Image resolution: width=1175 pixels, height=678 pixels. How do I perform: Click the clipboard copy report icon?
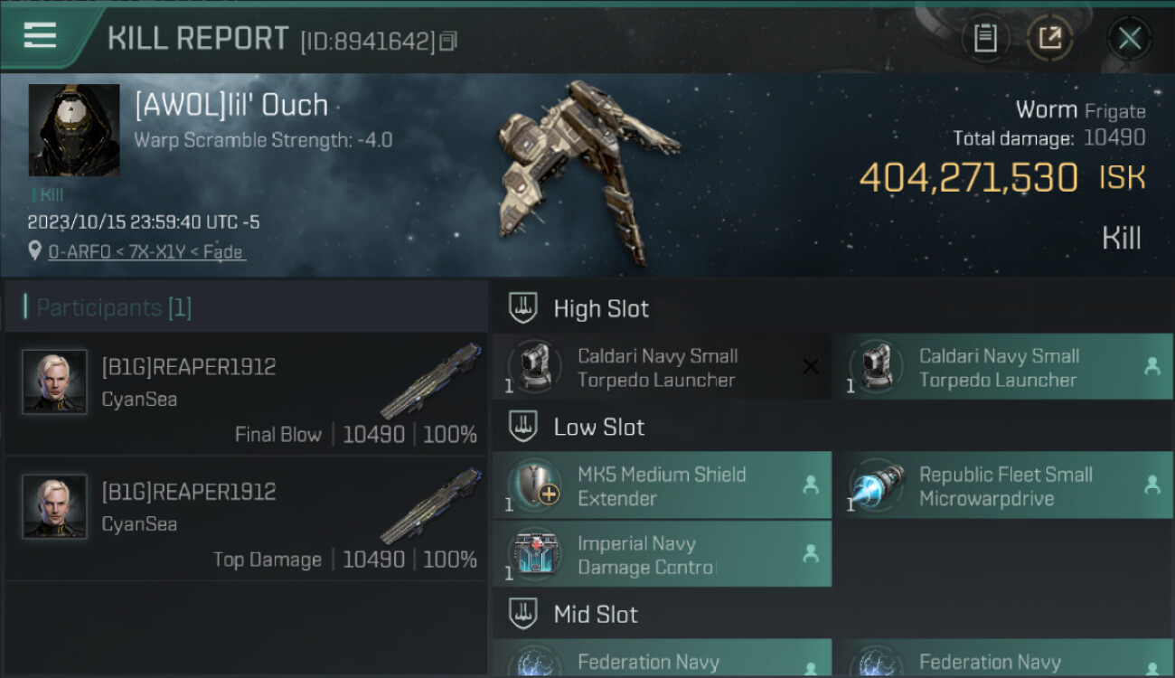(x=985, y=38)
